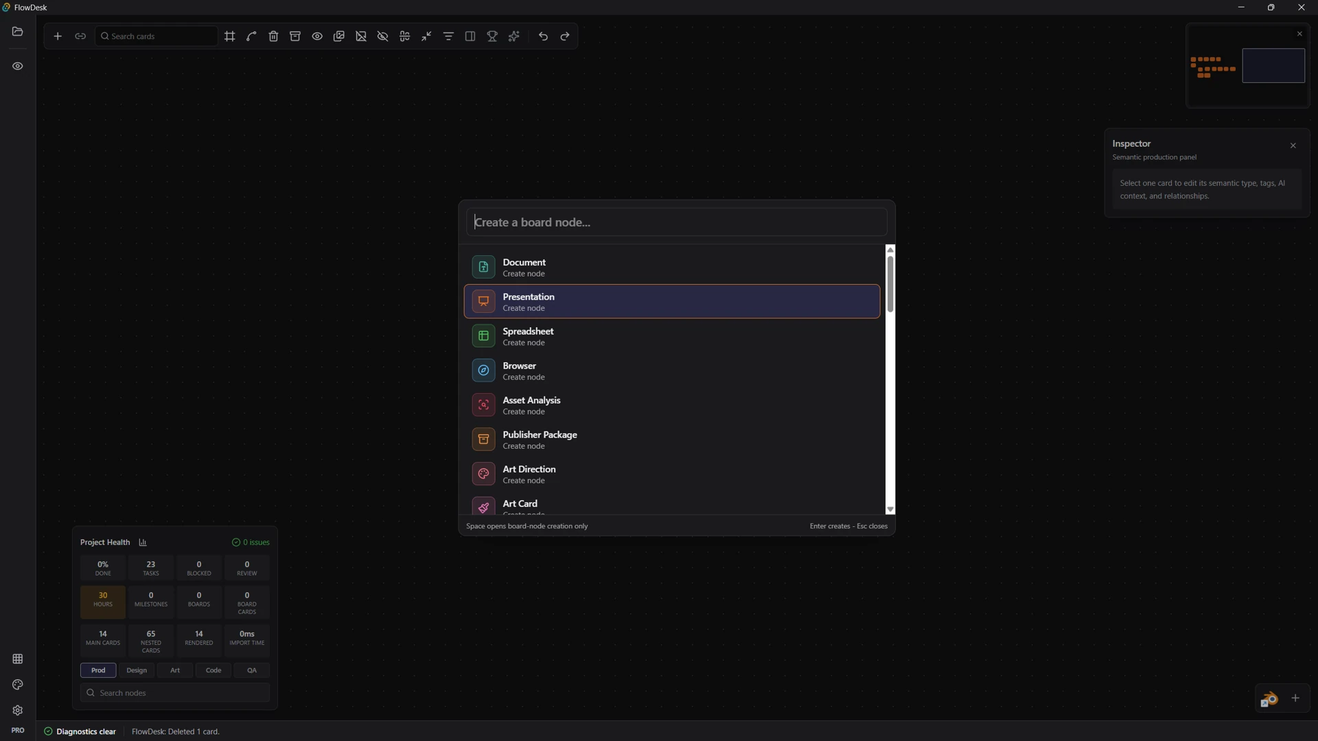Toggle the eye icon in left sidebar

coord(18,67)
